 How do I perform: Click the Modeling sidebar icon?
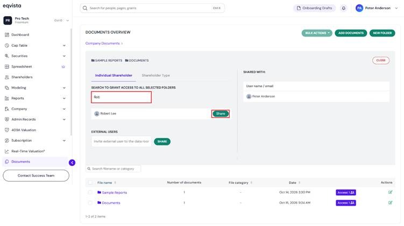click(x=7, y=88)
